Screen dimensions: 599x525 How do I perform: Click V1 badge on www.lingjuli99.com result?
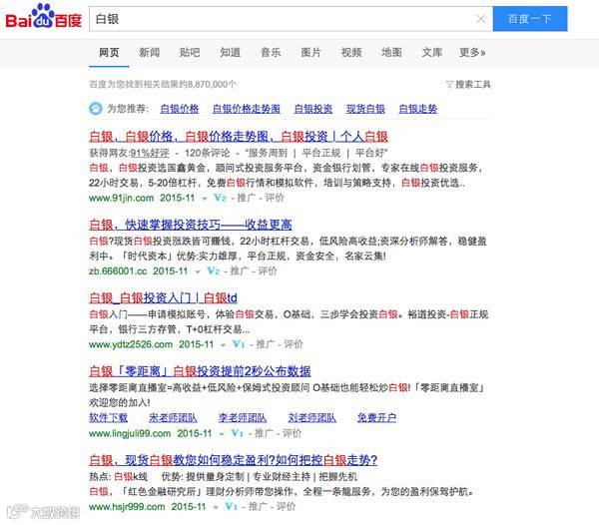click(x=238, y=433)
